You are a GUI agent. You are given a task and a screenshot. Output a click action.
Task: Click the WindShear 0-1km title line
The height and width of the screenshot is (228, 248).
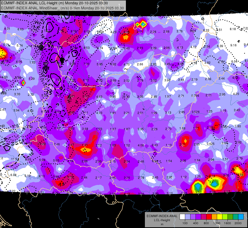62,8
